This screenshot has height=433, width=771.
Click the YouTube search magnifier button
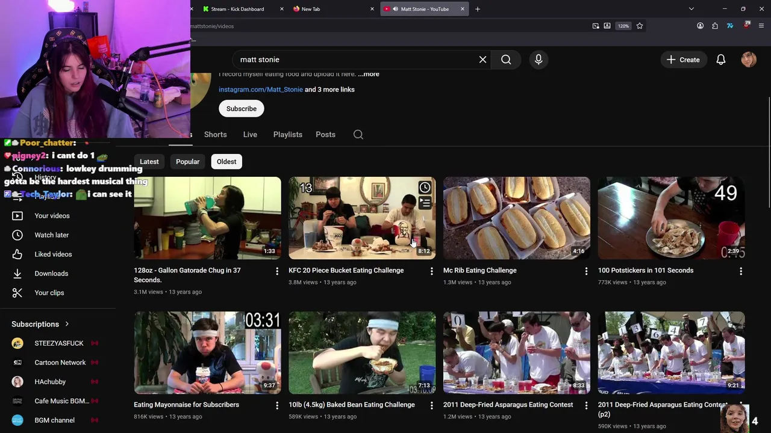tap(506, 60)
